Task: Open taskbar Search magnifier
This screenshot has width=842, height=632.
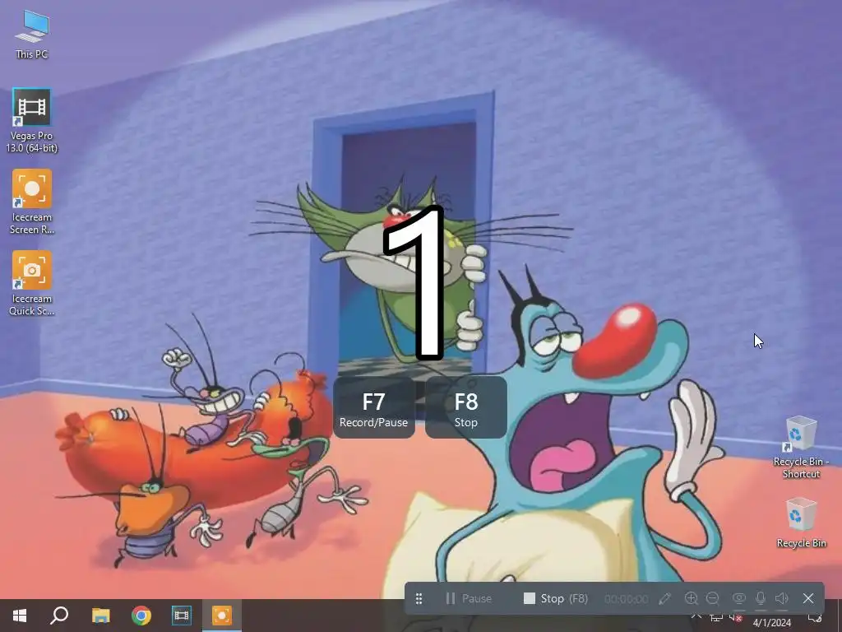Action: tap(59, 616)
